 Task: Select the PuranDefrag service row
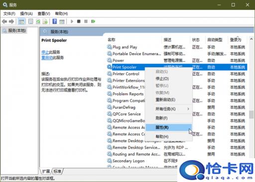(177, 107)
